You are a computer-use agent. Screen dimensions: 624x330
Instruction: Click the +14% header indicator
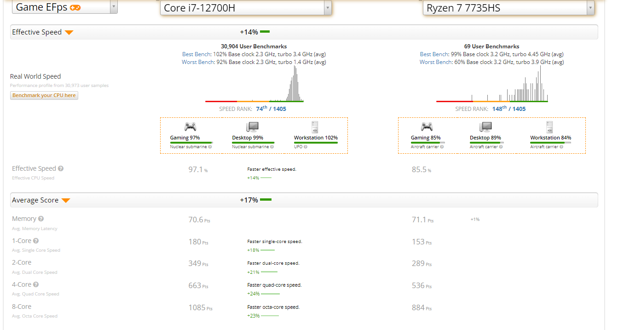254,32
